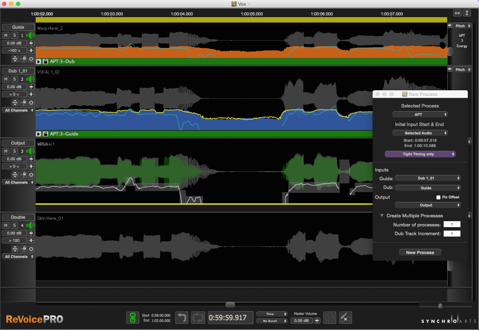Click horizontal zoom arrows icon at top right
Screen dimensions: 479x330
[x=457, y=13]
